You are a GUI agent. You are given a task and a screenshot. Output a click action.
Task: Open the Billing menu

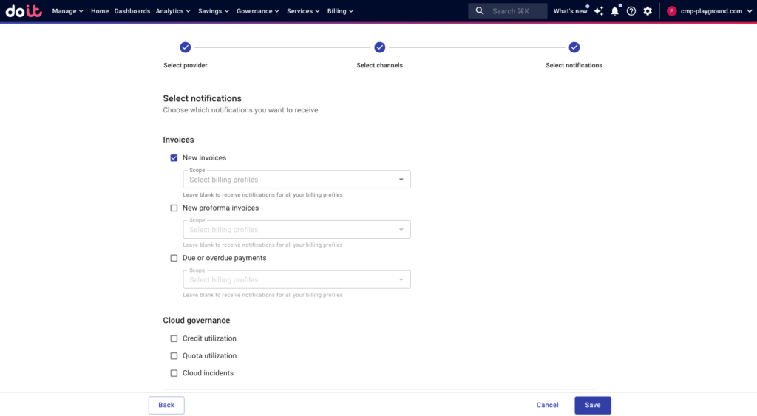pyautogui.click(x=340, y=11)
